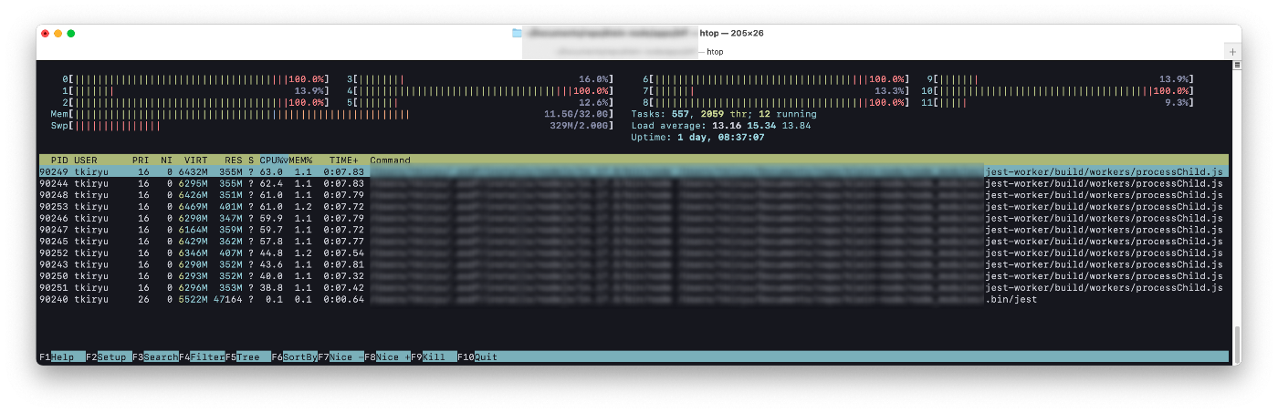Click F7 Nice - to raise priority
1278x413 pixels.
[341, 356]
